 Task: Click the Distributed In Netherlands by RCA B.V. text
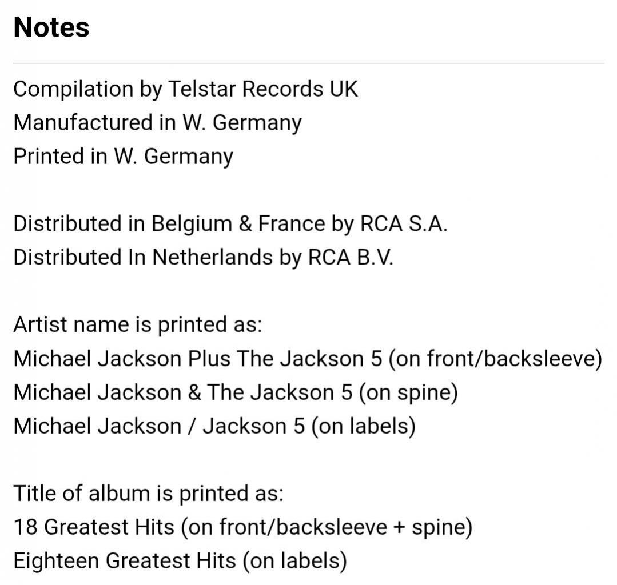tap(204, 258)
